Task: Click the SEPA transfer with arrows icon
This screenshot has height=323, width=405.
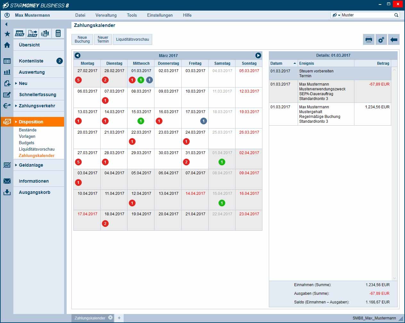Action: click(x=33, y=33)
